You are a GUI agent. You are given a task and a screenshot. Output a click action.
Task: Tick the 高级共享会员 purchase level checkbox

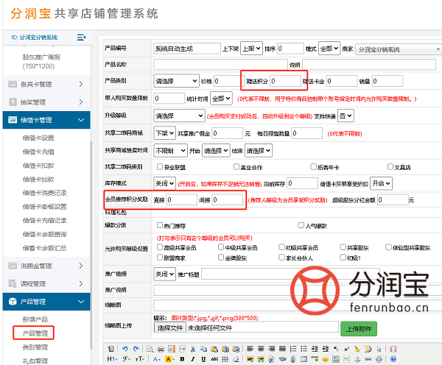point(158,248)
